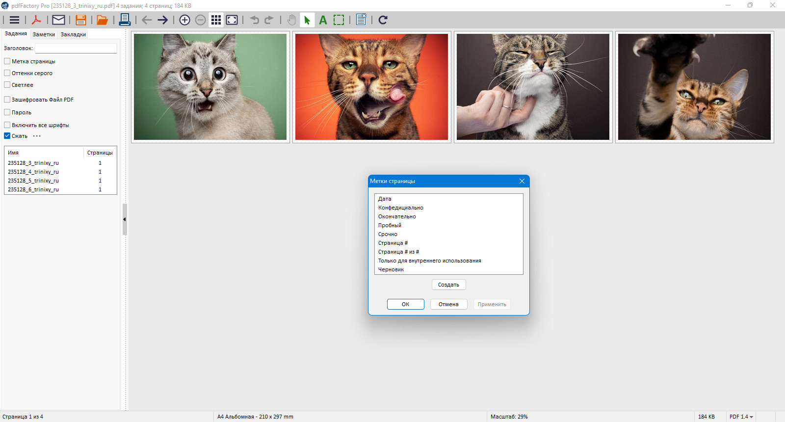
Task: Expand compression options ellipsis next to Сжать
Action: pos(37,136)
